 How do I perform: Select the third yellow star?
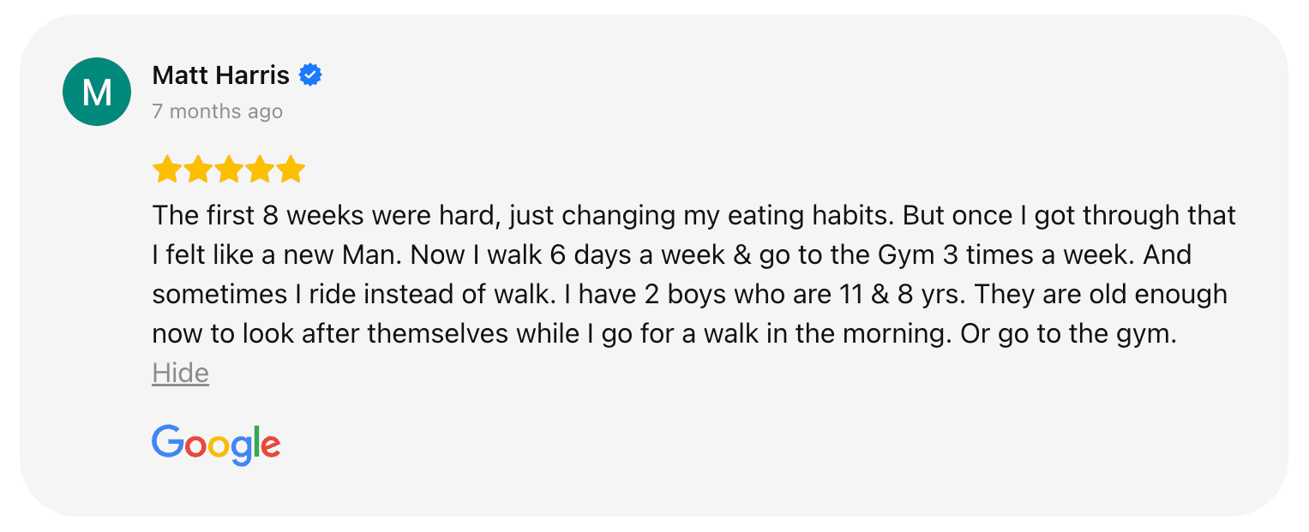click(229, 170)
